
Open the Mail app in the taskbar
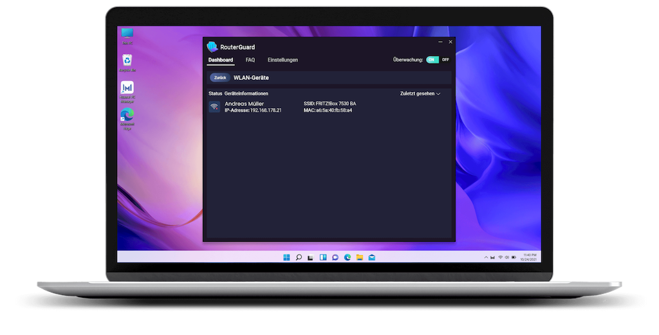371,257
